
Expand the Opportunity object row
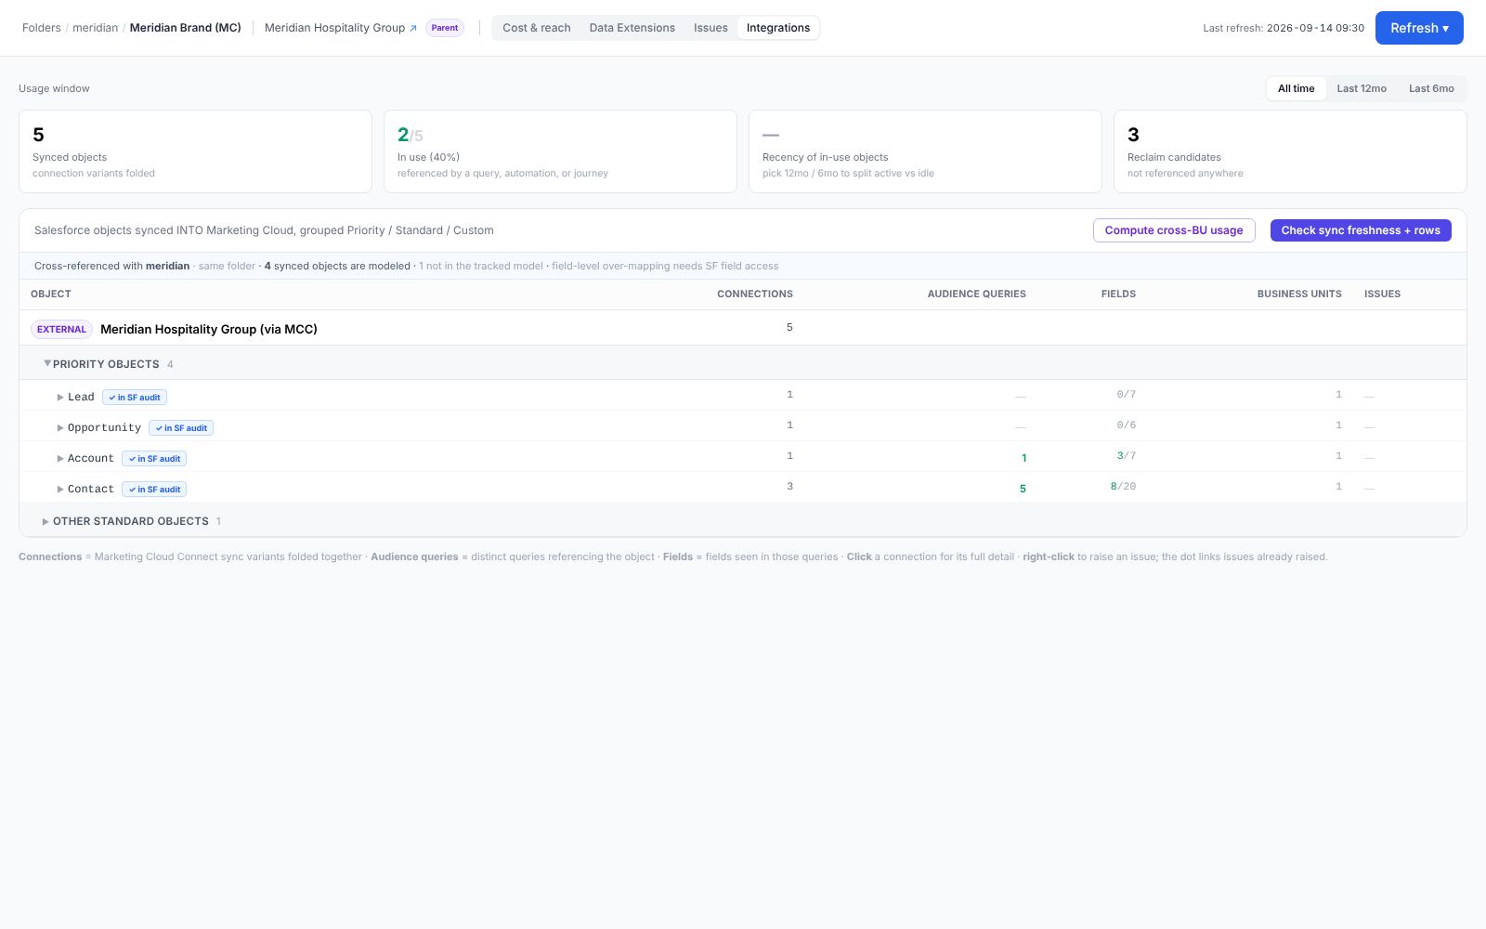click(x=60, y=428)
